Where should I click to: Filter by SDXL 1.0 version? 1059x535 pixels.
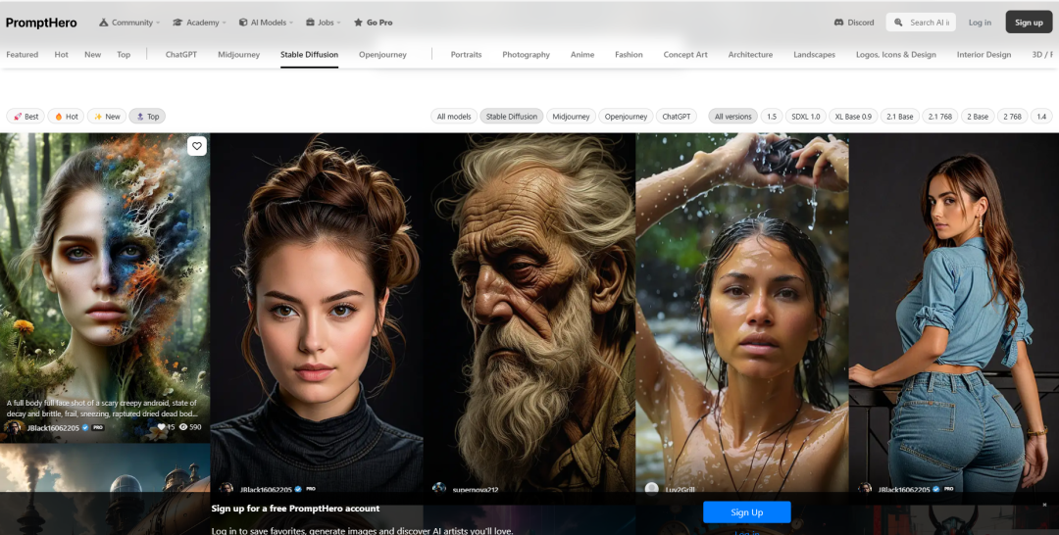805,116
